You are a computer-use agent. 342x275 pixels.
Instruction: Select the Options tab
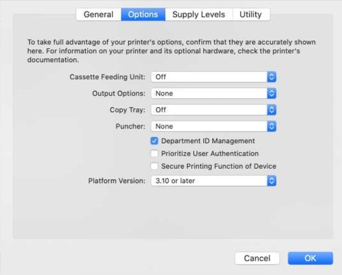point(143,14)
